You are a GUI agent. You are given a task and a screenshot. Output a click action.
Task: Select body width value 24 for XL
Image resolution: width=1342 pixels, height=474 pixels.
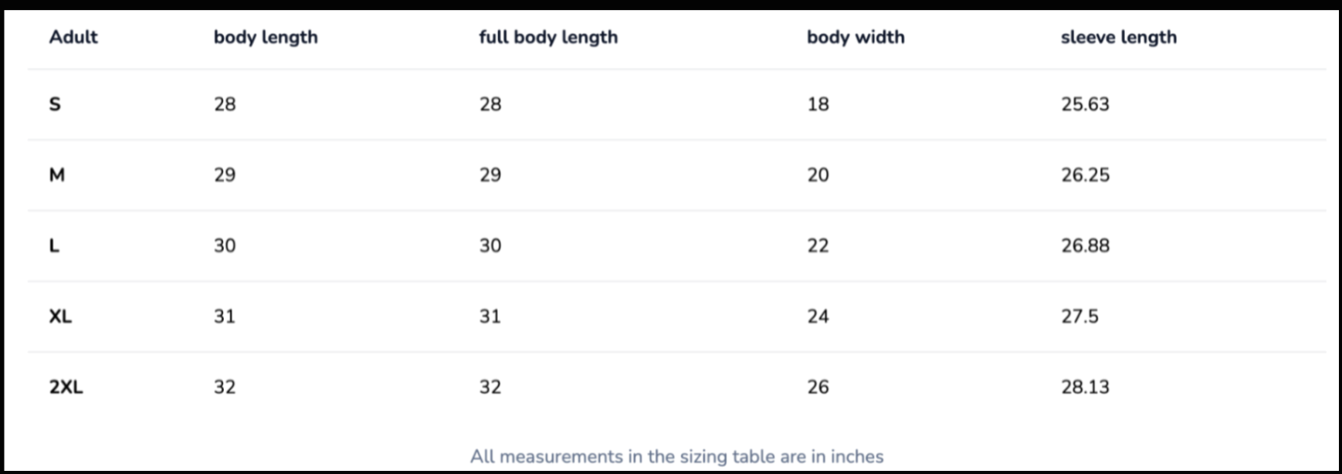coord(818,317)
